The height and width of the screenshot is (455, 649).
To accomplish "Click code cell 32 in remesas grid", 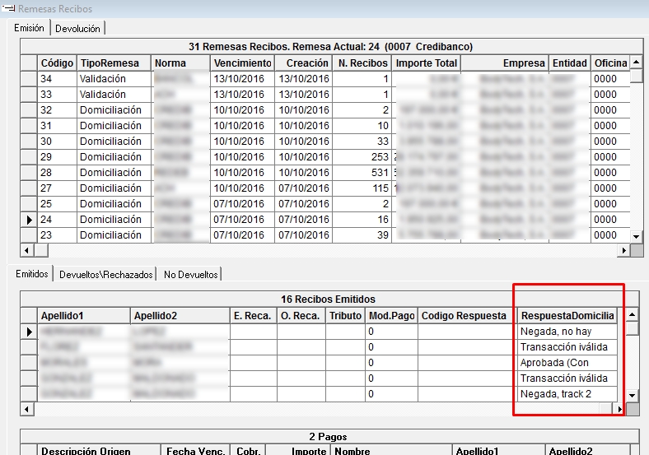I will point(57,110).
